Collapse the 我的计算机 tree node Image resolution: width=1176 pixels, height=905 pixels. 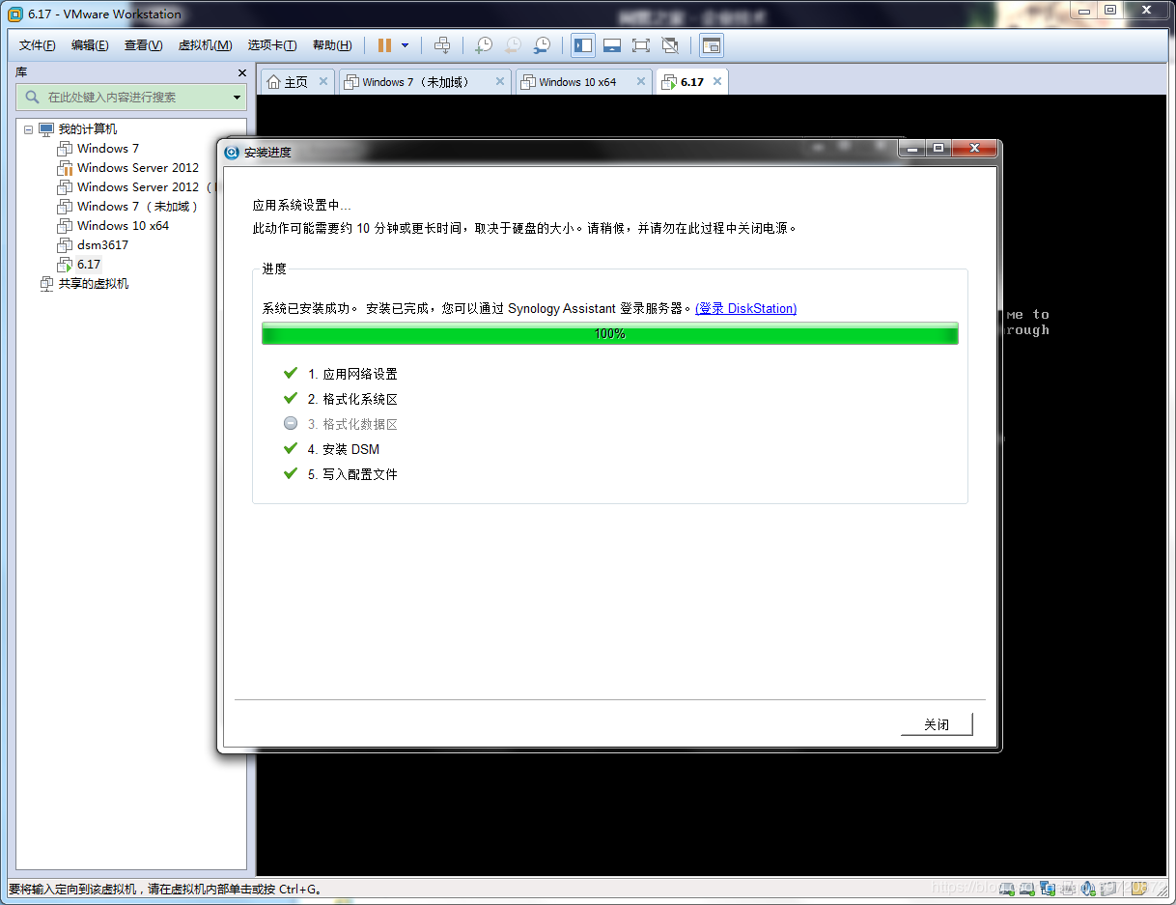click(x=28, y=129)
